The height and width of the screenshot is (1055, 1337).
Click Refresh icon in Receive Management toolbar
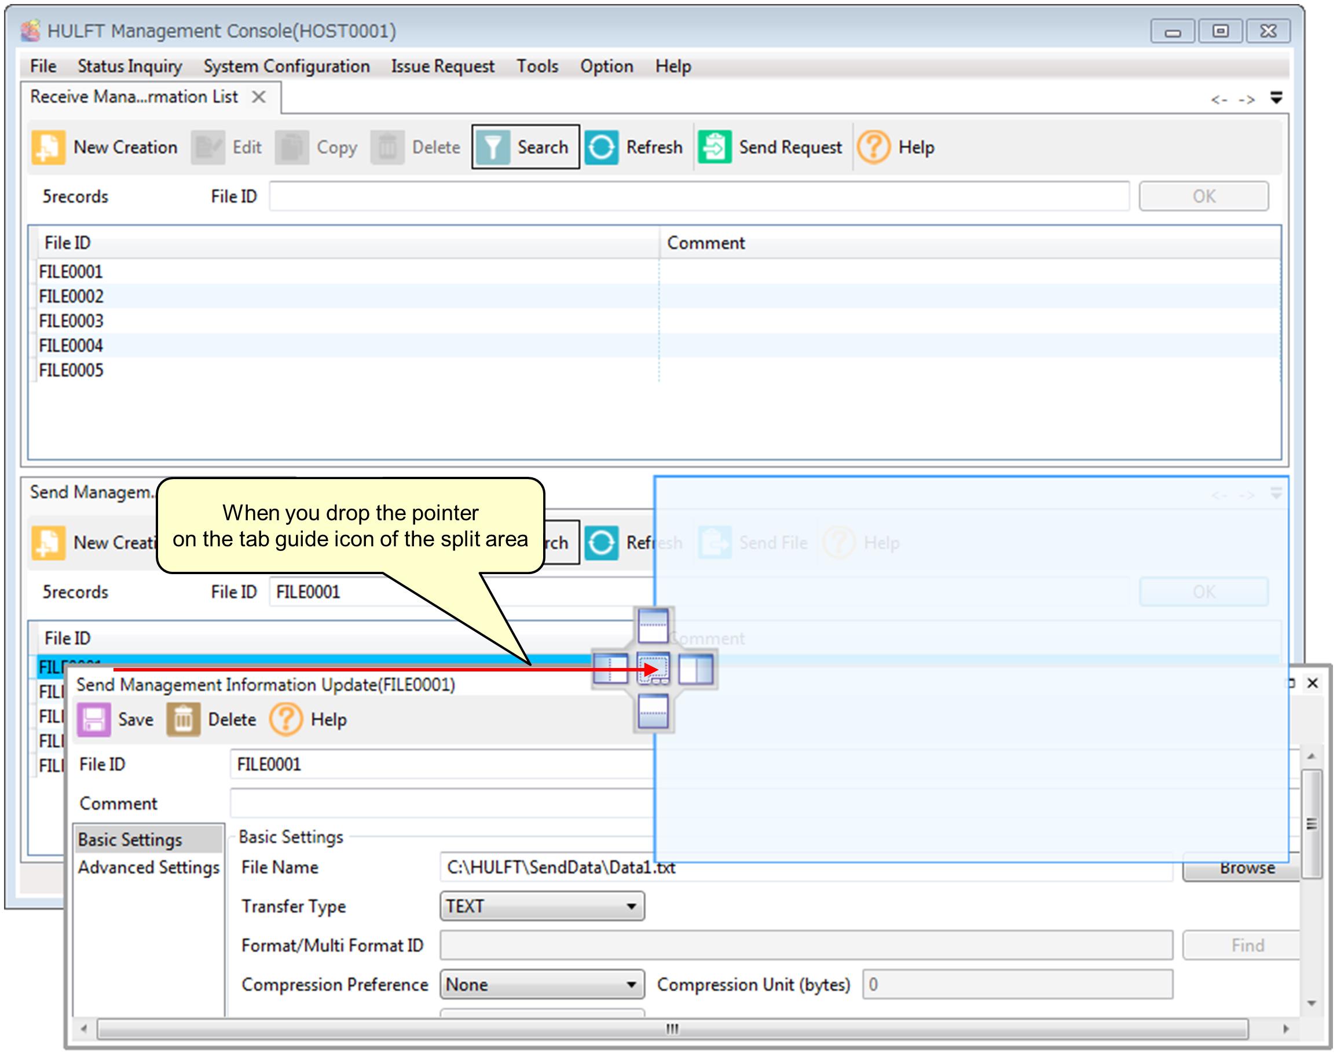[601, 148]
